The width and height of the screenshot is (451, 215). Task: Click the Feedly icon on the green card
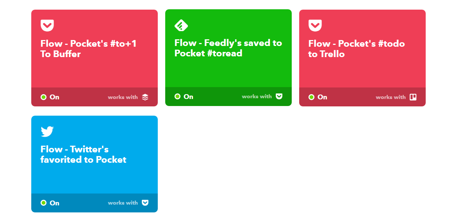(181, 25)
